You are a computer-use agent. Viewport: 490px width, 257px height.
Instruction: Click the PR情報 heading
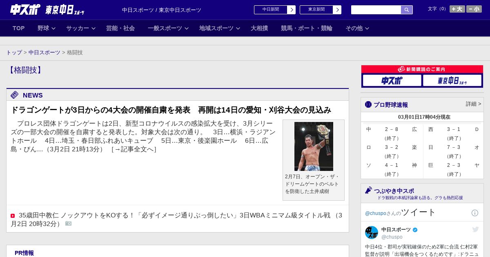pyautogui.click(x=24, y=253)
